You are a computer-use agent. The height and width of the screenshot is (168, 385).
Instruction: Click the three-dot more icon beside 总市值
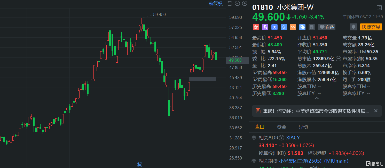339,59
